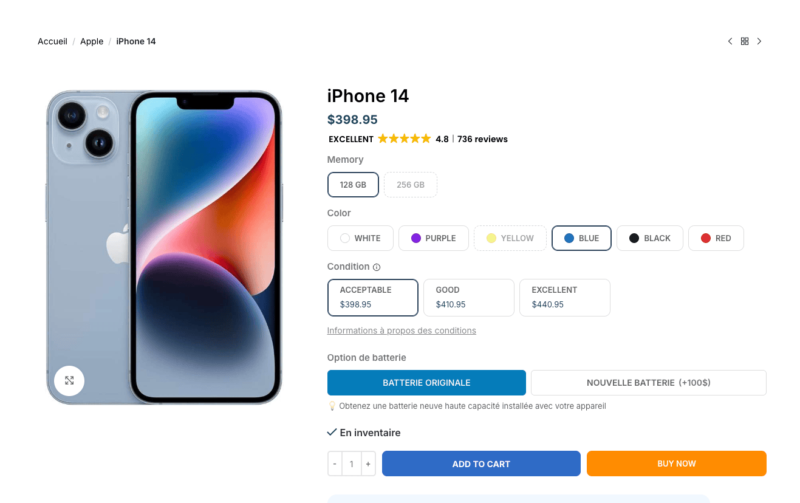Click the Condition info icon

(377, 267)
